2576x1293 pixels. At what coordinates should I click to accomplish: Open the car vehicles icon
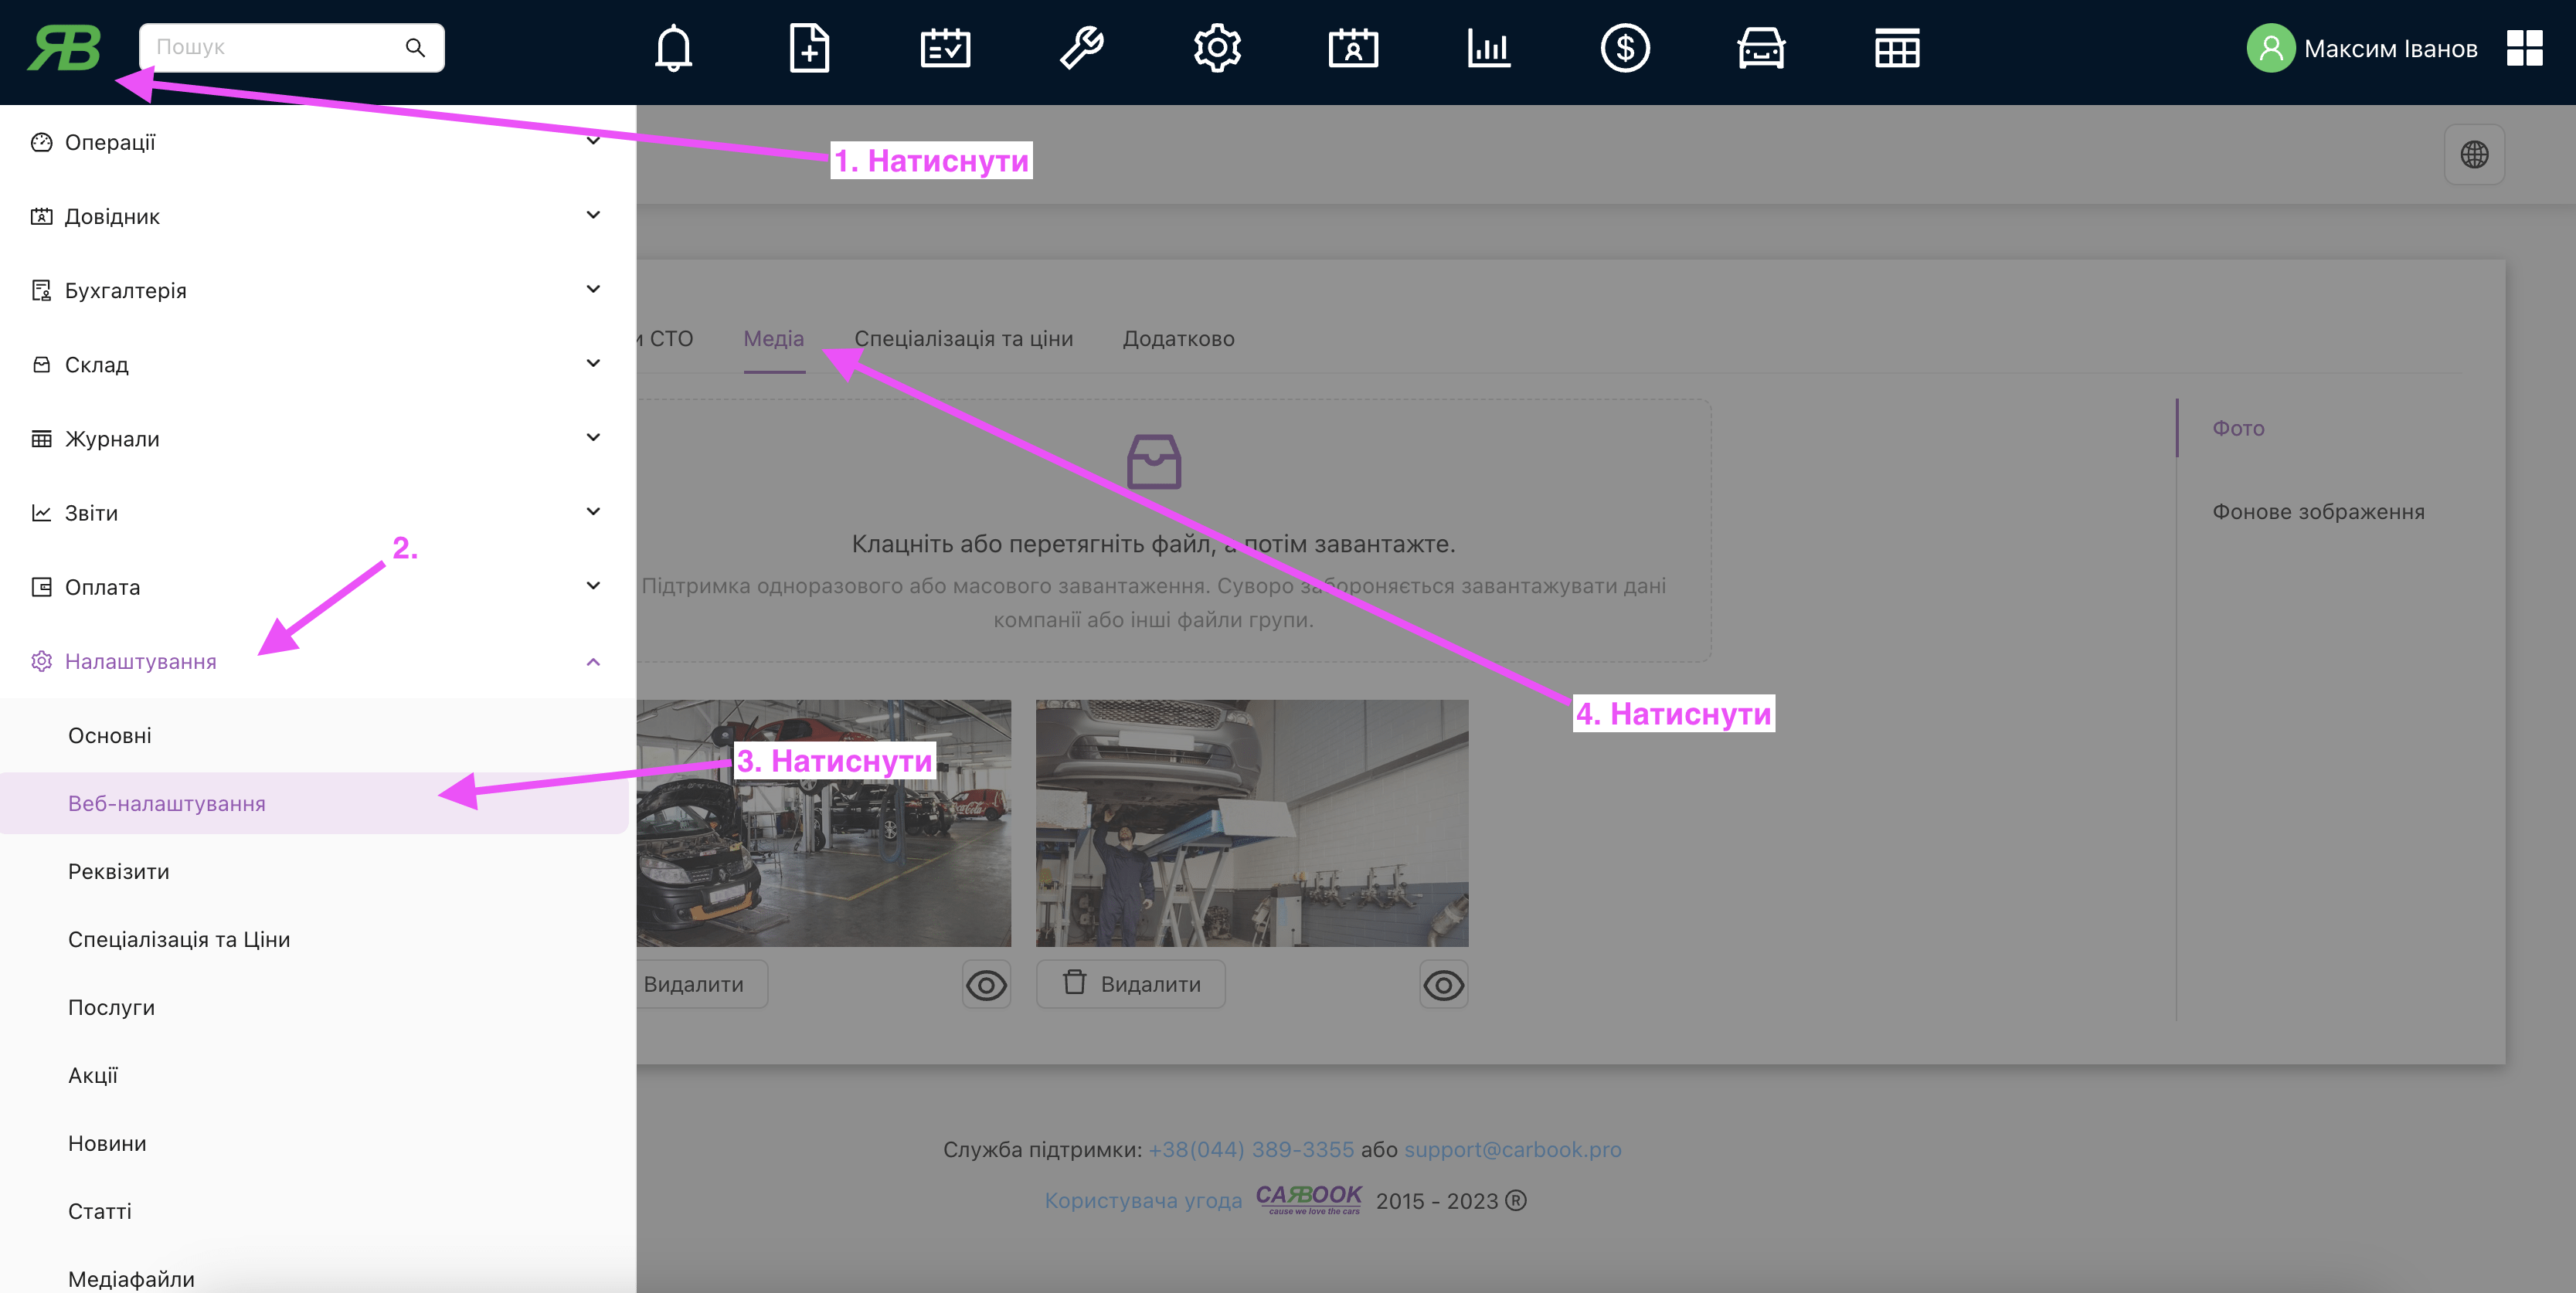point(1761,48)
